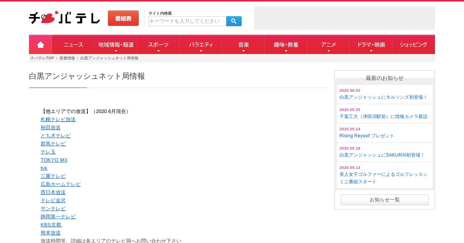Viewport: 464px width, 243px height.
Task: Open the tvk link
Action: click(x=44, y=168)
